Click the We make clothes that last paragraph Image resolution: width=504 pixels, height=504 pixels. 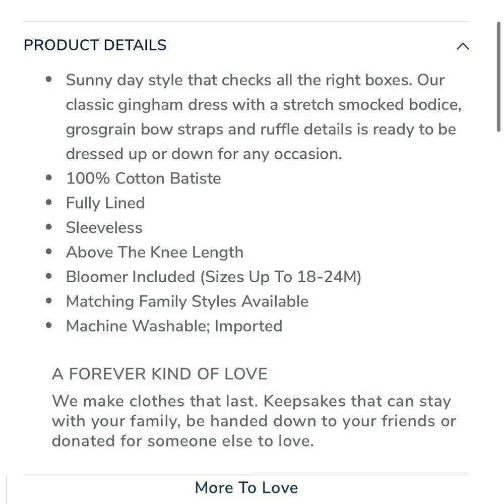[254, 421]
